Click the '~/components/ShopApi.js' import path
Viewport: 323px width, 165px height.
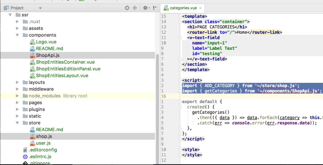(288, 91)
